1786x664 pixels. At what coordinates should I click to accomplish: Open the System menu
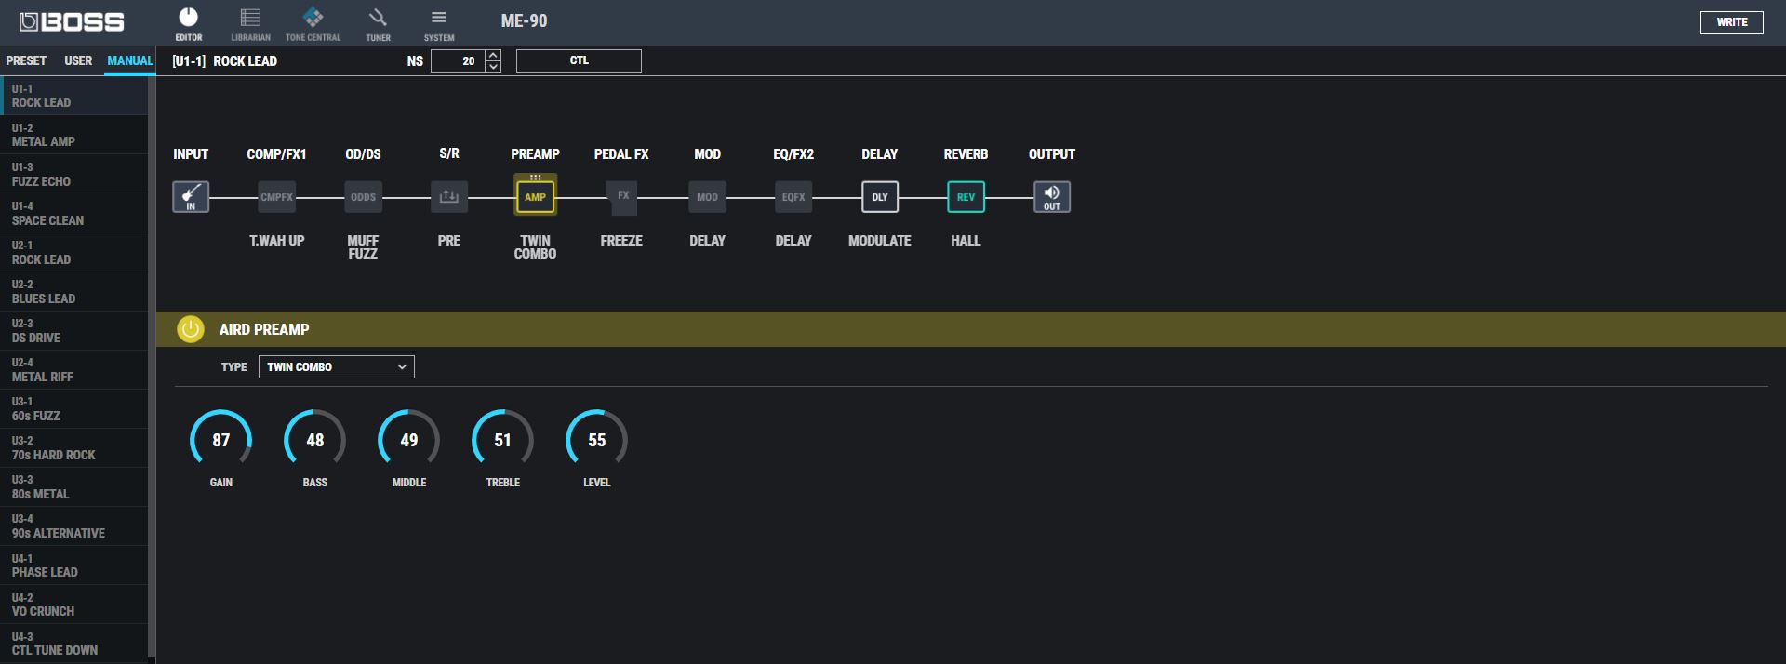click(x=439, y=24)
